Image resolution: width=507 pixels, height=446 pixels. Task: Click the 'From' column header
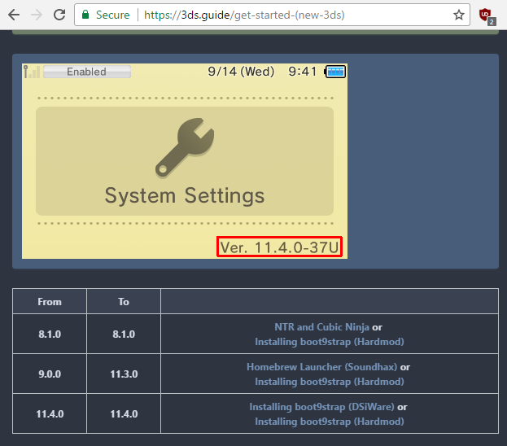click(x=50, y=301)
